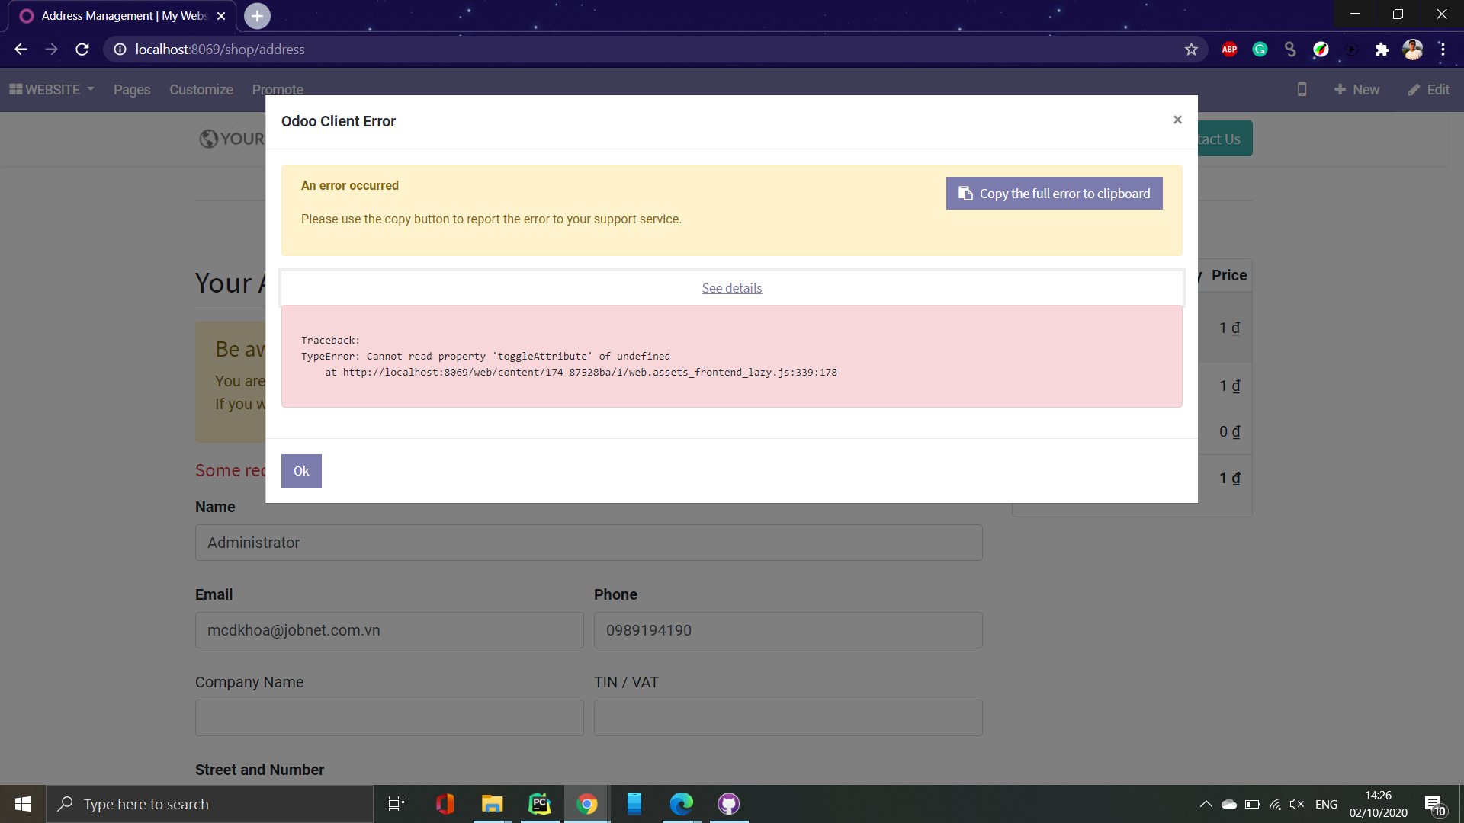Go back in browser history
Image resolution: width=1464 pixels, height=823 pixels.
(x=21, y=50)
